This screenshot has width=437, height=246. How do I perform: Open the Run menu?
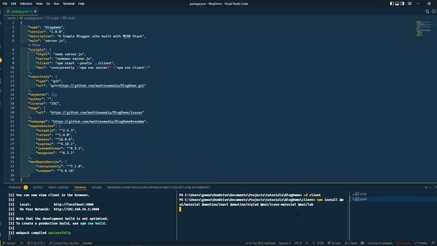coord(56,3)
